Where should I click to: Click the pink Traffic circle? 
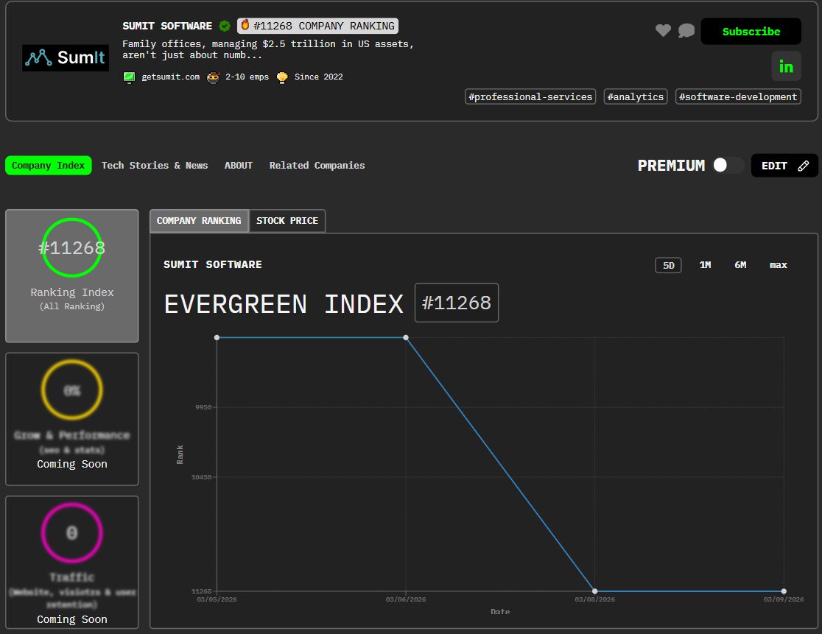(x=71, y=533)
